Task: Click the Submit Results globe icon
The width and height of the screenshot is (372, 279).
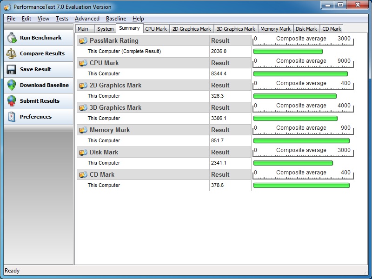Action: click(x=11, y=101)
